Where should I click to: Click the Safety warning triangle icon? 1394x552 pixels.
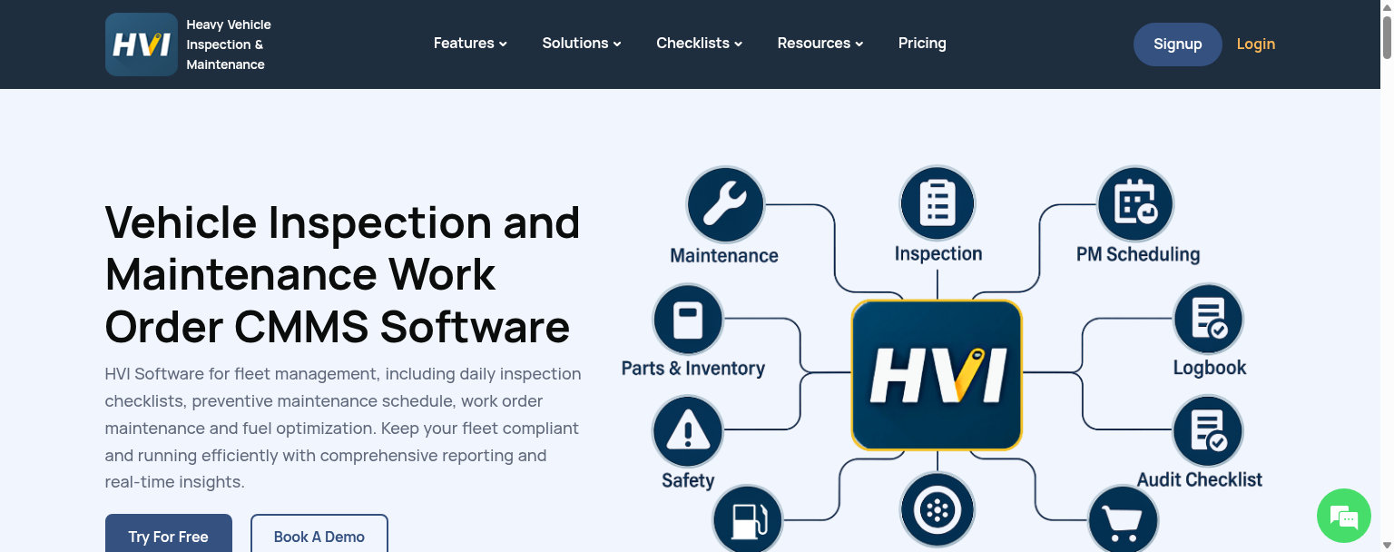coord(688,432)
